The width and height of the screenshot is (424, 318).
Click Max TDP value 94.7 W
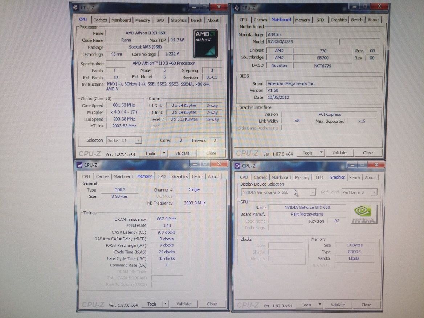click(x=177, y=40)
